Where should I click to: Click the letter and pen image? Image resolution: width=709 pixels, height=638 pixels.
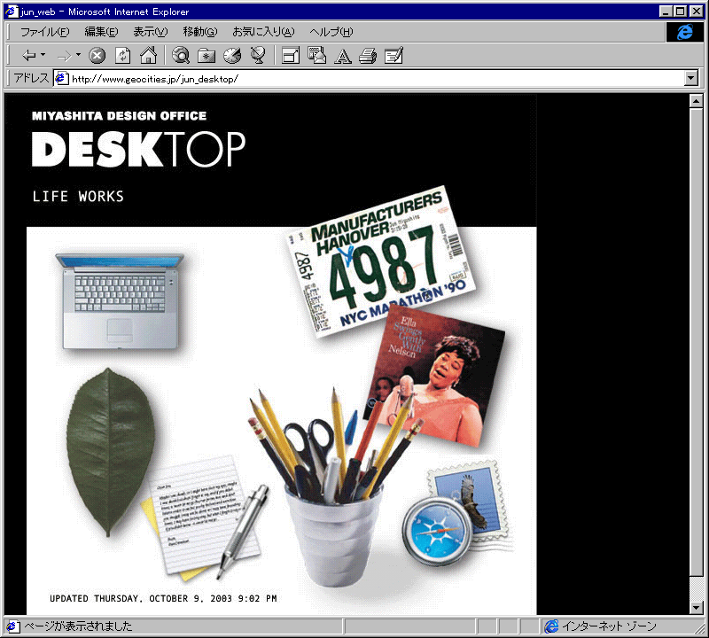[x=206, y=517]
